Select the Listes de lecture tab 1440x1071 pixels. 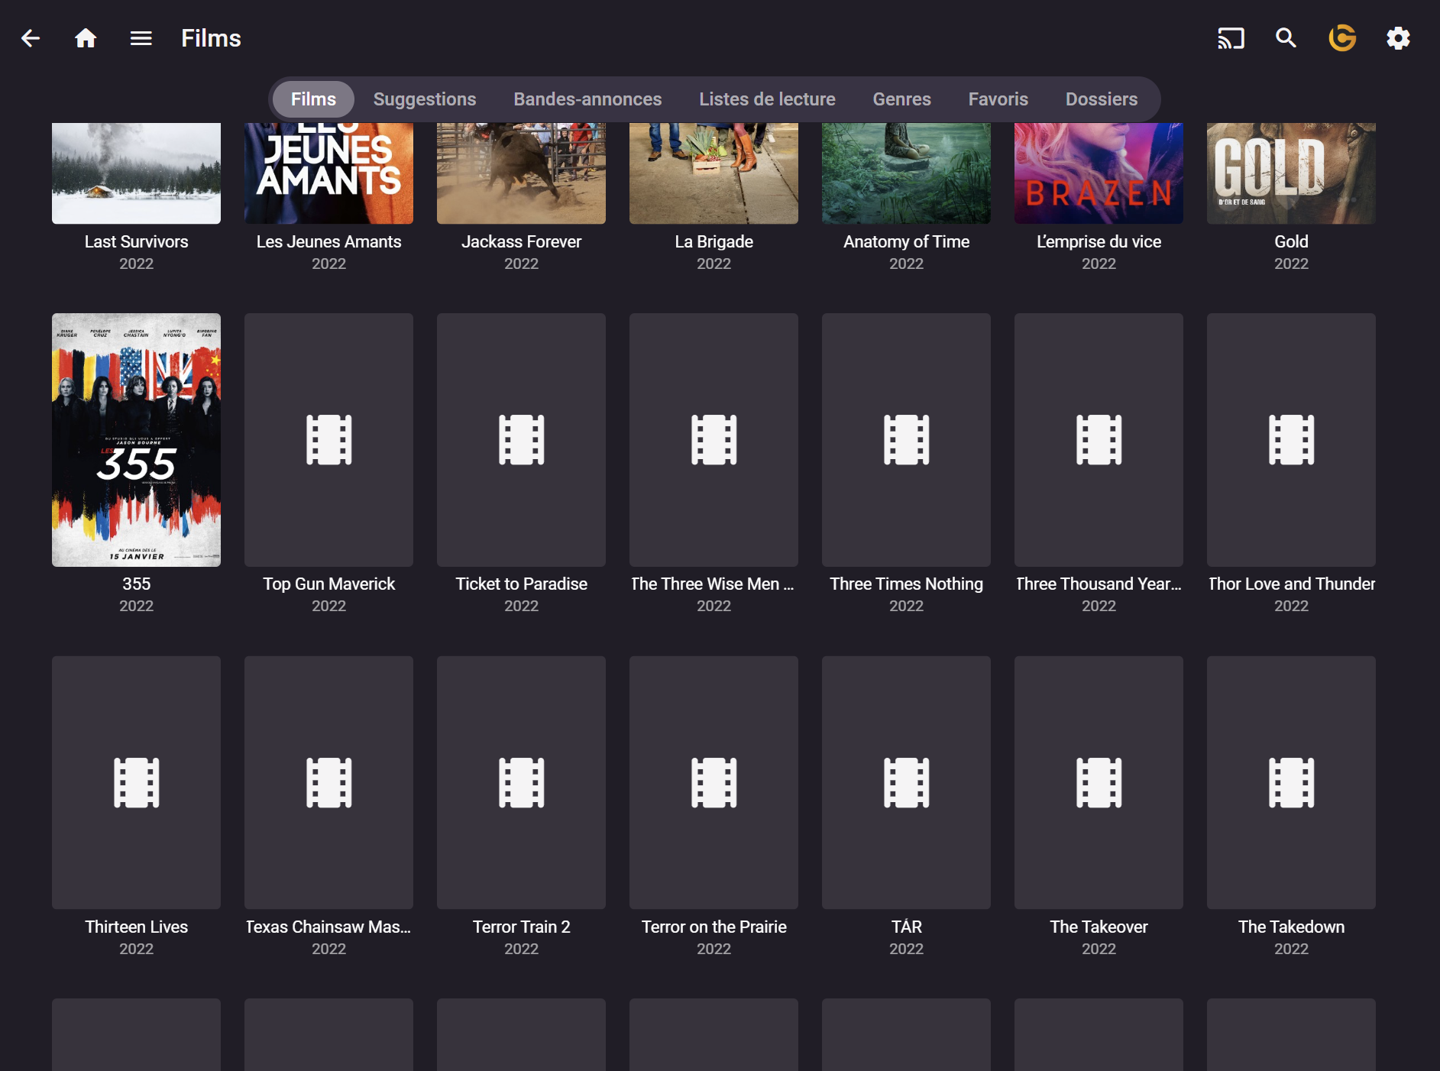[x=767, y=99]
